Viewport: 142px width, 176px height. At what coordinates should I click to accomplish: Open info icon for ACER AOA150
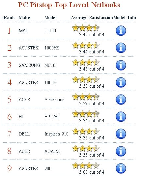pos(121,151)
